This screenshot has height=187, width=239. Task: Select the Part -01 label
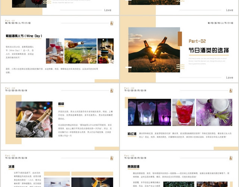click(x=10, y=21)
